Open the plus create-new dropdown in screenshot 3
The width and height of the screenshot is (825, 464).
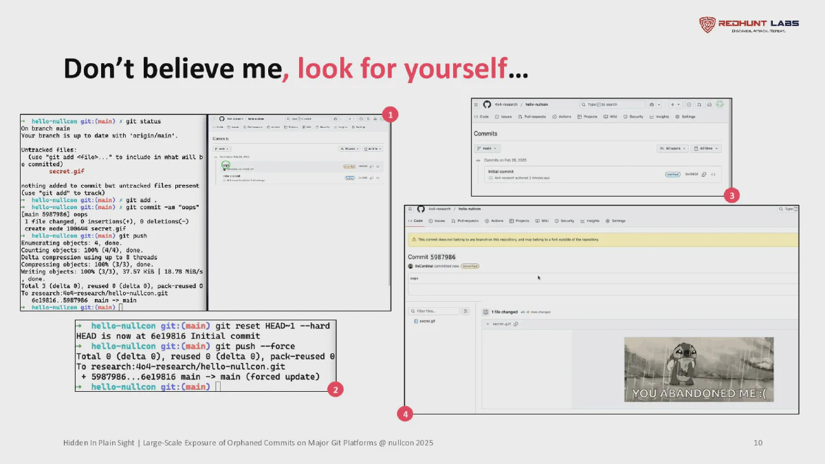pos(675,104)
